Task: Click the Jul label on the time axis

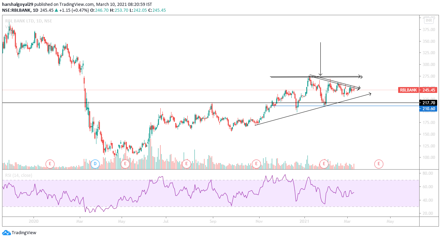Action: click(x=166, y=221)
